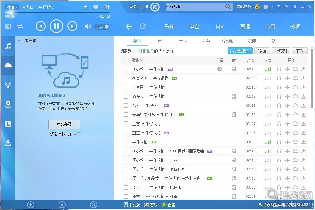The height and width of the screenshot is (210, 315).
Task: Switch to the 直播 live tab
Action: (x=245, y=27)
